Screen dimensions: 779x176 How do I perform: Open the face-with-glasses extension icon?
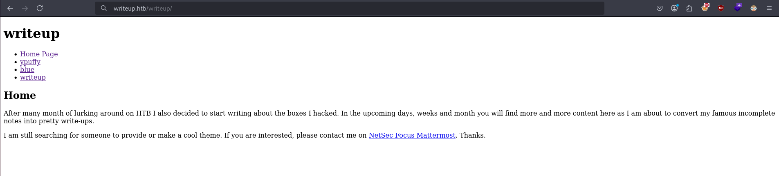(754, 8)
